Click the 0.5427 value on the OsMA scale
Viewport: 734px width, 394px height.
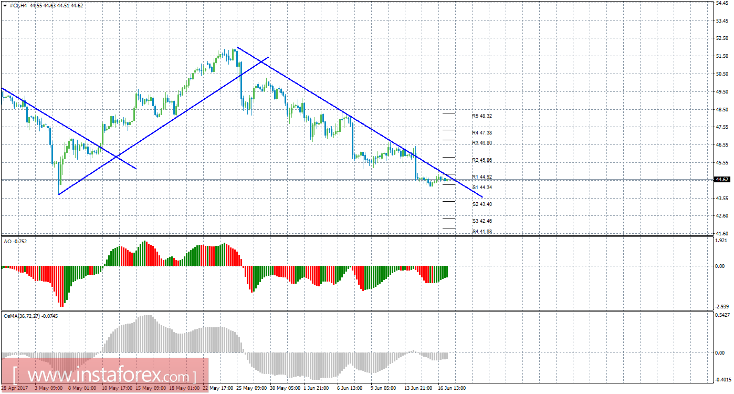[721, 316]
